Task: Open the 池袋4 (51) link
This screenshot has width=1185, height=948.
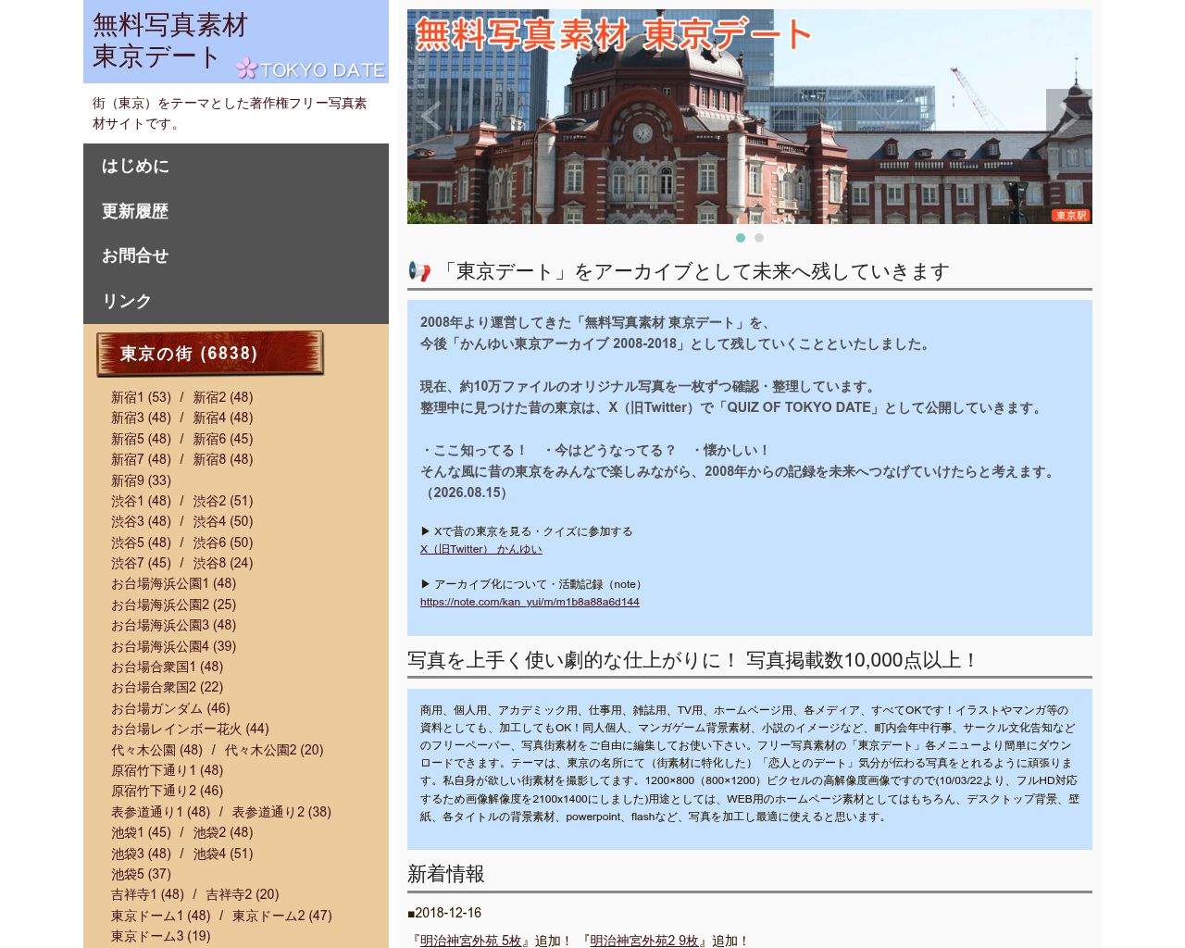Action: (x=222, y=854)
